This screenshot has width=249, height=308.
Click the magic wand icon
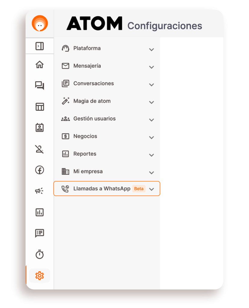pyautogui.click(x=65, y=101)
